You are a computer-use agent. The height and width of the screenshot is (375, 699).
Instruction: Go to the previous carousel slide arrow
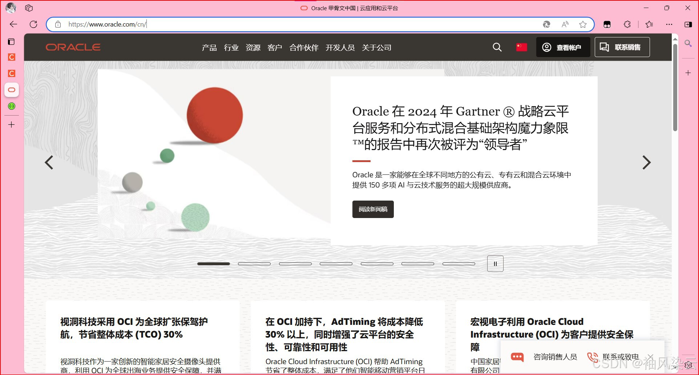[49, 162]
